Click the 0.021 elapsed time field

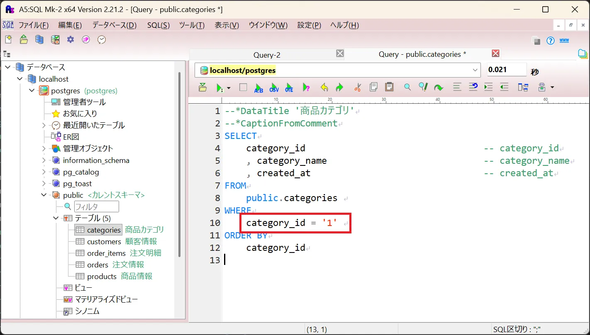(x=507, y=70)
